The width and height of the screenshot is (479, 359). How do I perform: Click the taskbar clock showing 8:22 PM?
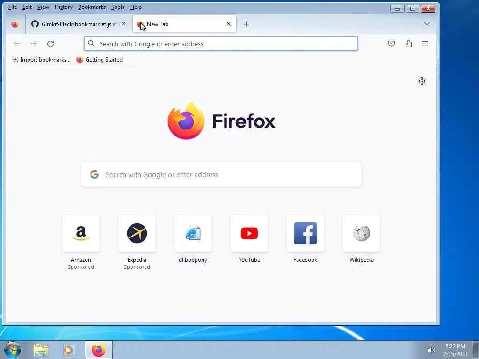tap(455, 350)
